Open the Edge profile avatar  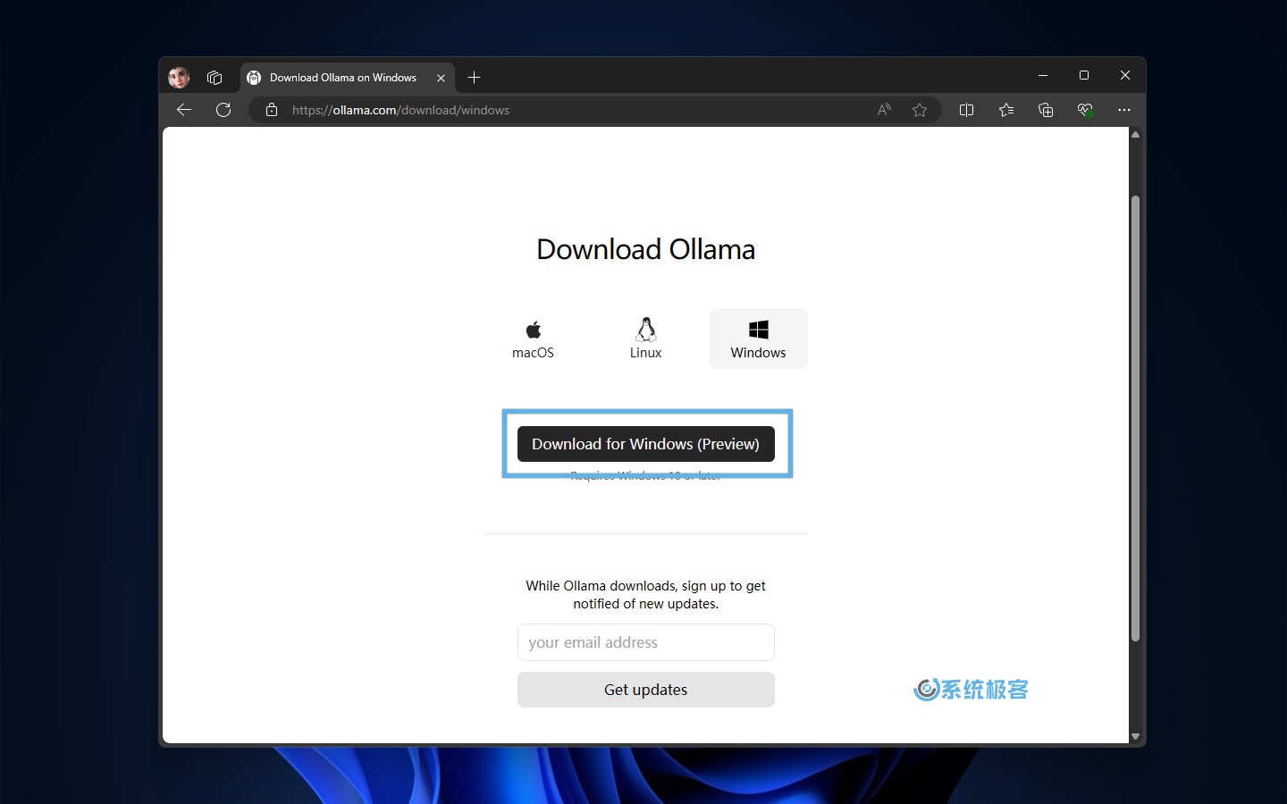pyautogui.click(x=179, y=78)
